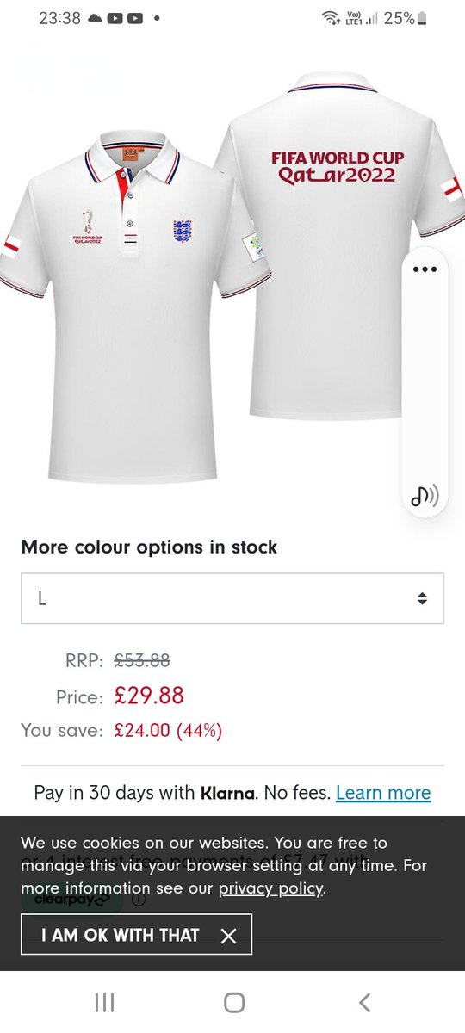
Task: Tap the Android back arrow
Action: pos(364,1002)
